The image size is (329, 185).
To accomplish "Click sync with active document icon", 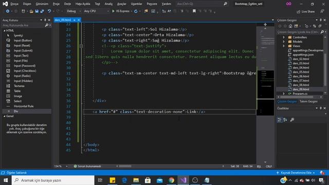I will 314,26.
